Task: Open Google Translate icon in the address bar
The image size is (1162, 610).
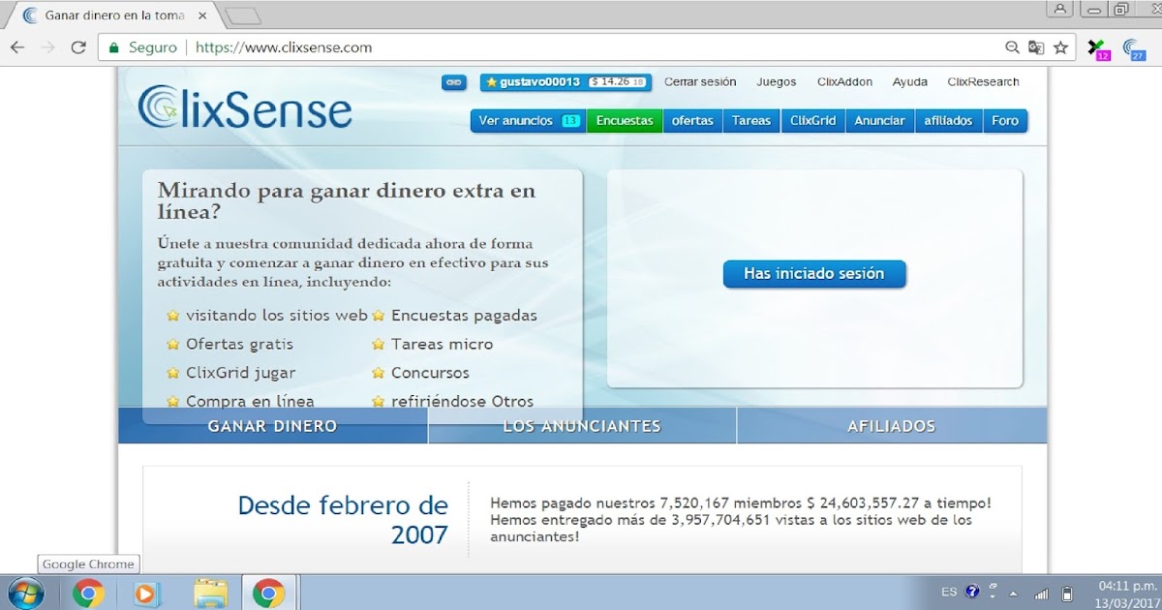Action: pyautogui.click(x=1034, y=46)
